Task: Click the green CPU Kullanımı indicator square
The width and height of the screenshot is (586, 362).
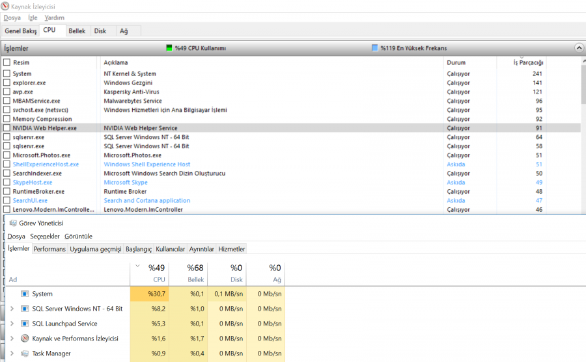Action: tap(169, 48)
